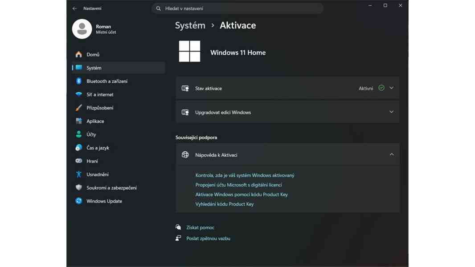This screenshot has width=475, height=267.
Task: Select Usnadnění label in sidebar
Action: (98, 174)
